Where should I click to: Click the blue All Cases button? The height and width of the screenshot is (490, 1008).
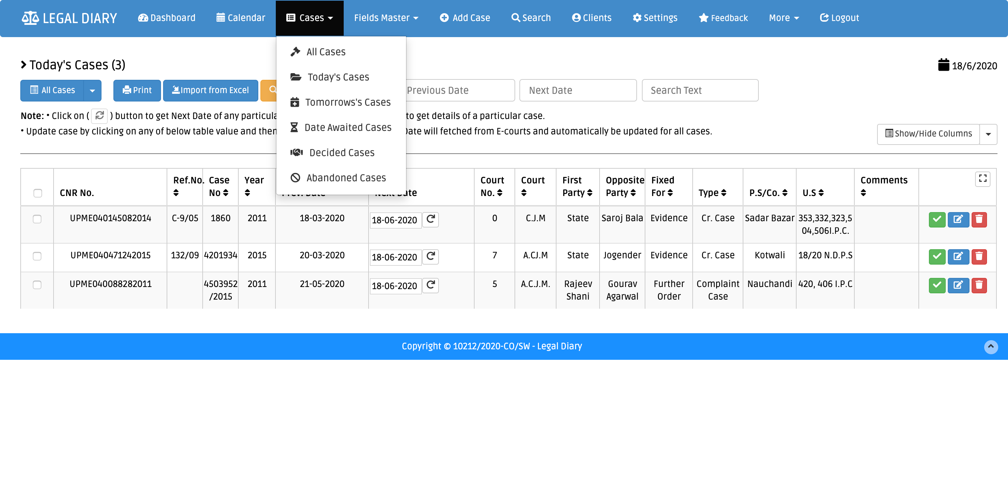52,90
